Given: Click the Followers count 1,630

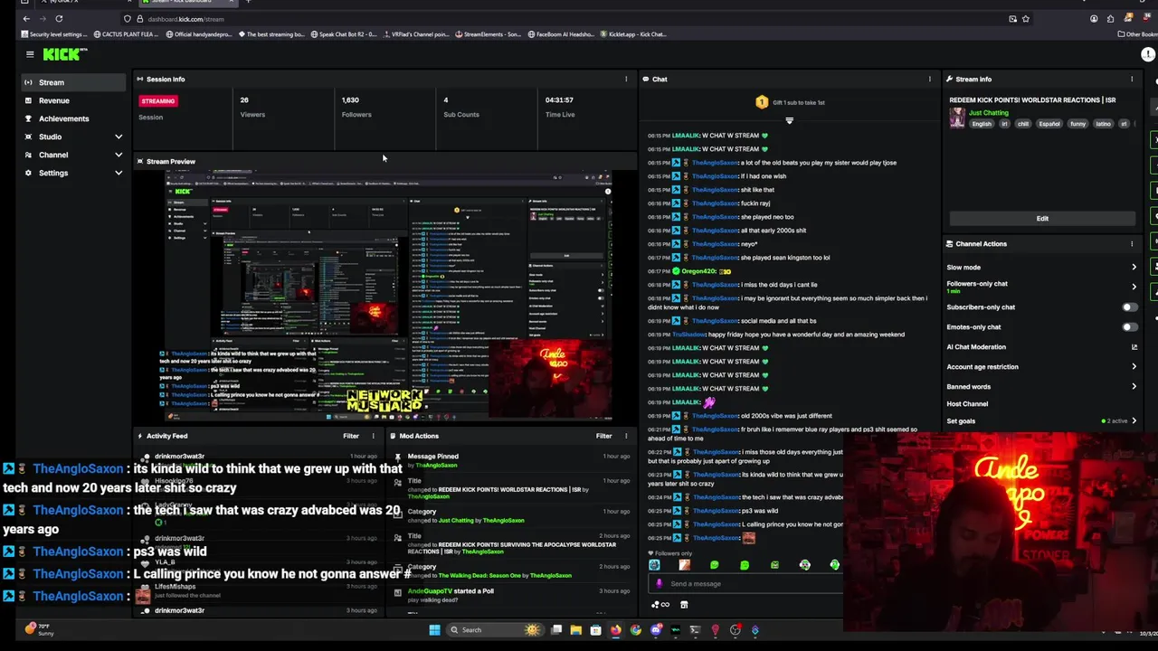Looking at the screenshot, I should point(350,100).
